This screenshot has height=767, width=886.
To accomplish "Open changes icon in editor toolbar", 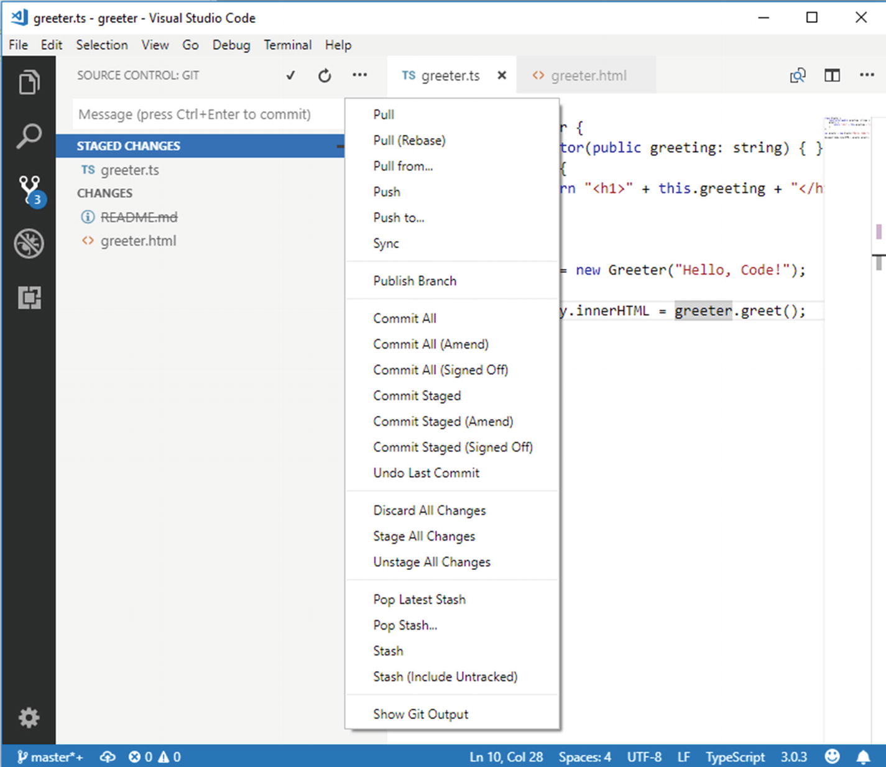I will tap(798, 76).
